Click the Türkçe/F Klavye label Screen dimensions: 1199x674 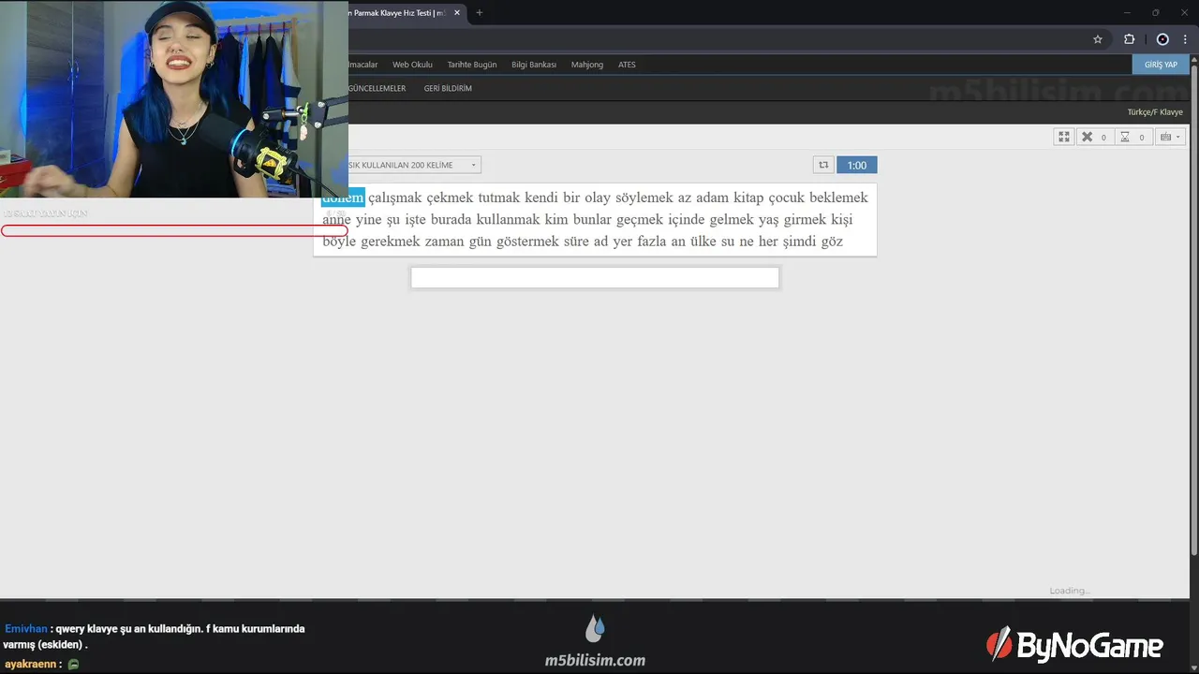[x=1155, y=112]
